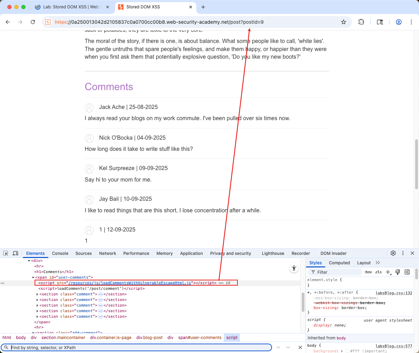This screenshot has height=353, width=419.
Task: Focus the Find by string search field
Action: coord(137,347)
